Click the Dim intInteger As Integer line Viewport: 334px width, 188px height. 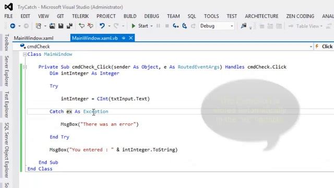point(85,73)
